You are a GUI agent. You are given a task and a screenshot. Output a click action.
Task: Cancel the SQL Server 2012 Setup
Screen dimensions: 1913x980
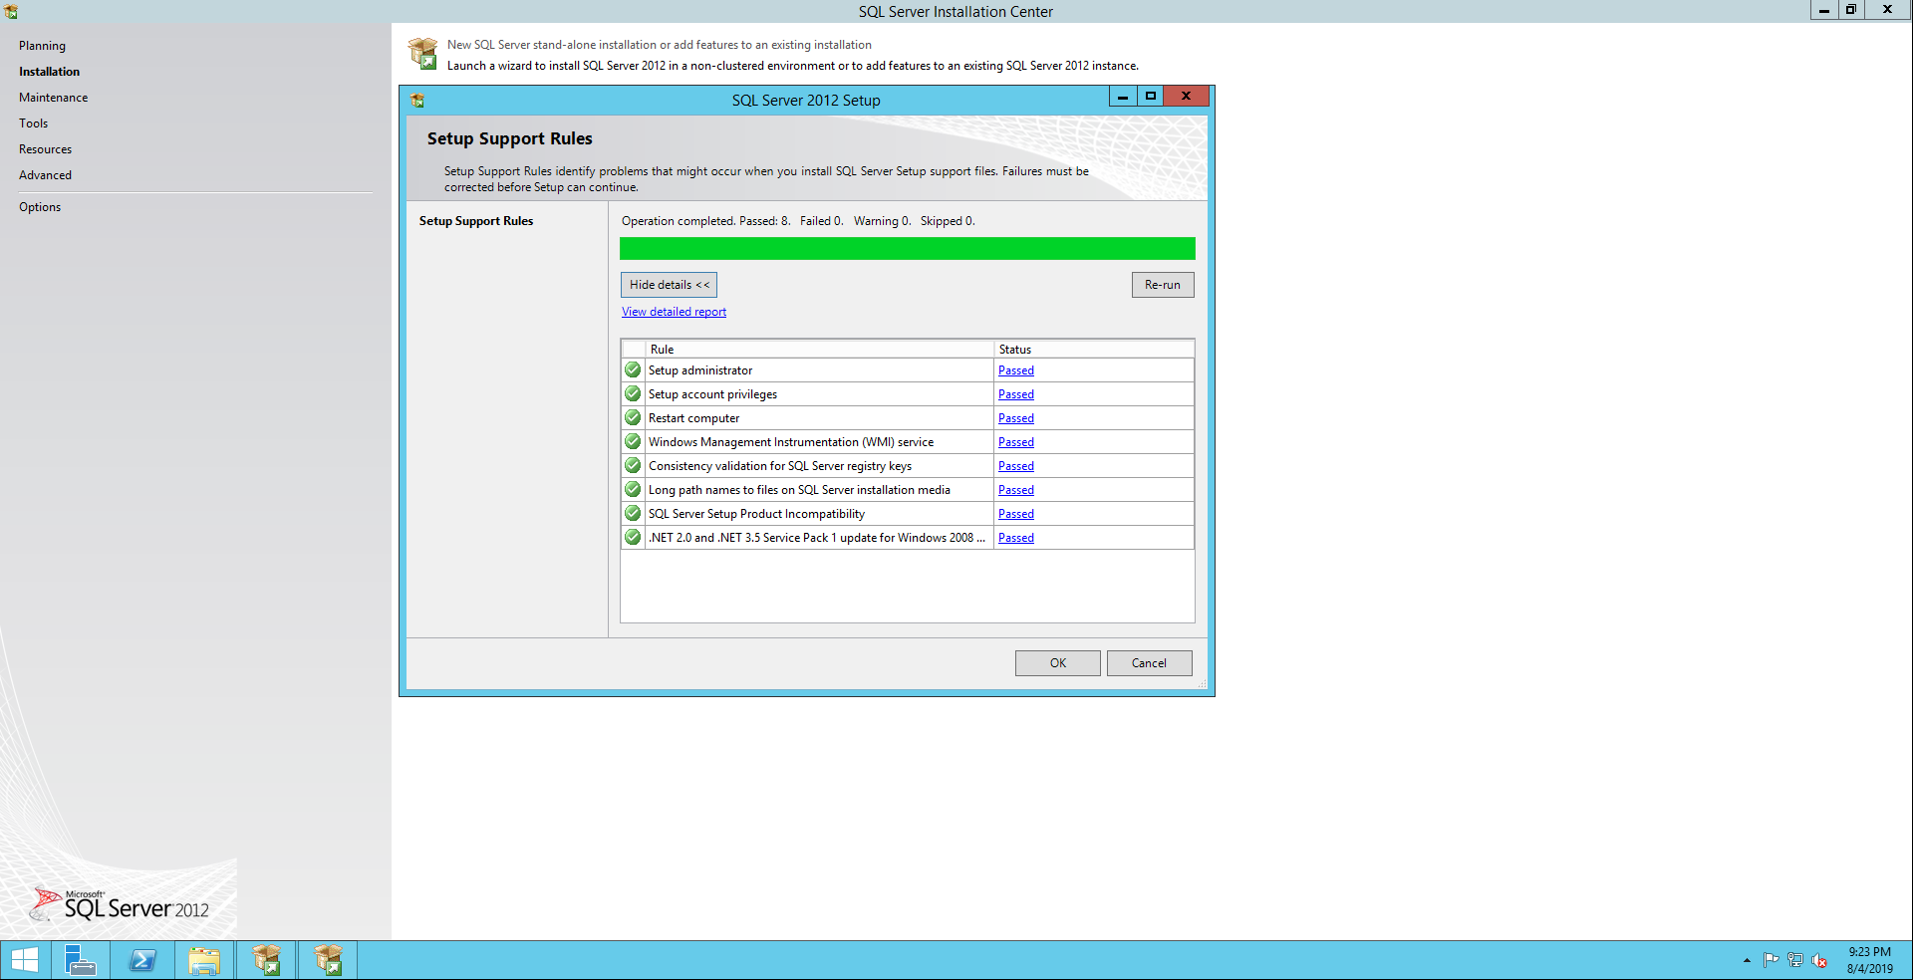pyautogui.click(x=1149, y=663)
